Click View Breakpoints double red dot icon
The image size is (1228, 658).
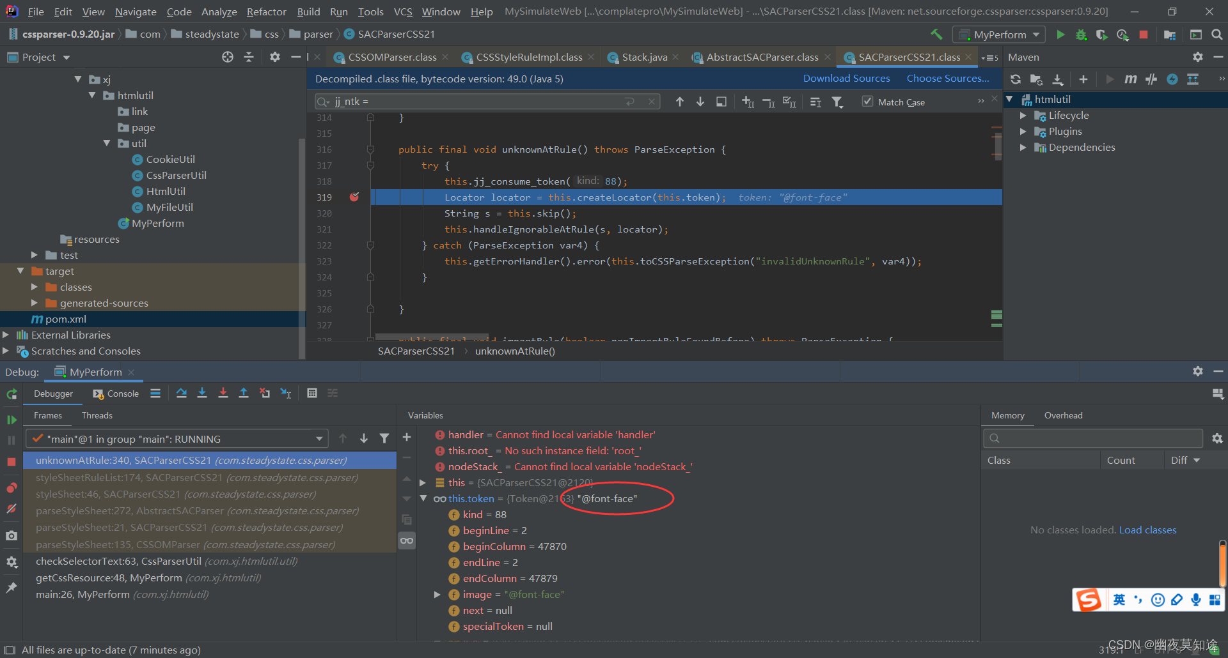12,488
